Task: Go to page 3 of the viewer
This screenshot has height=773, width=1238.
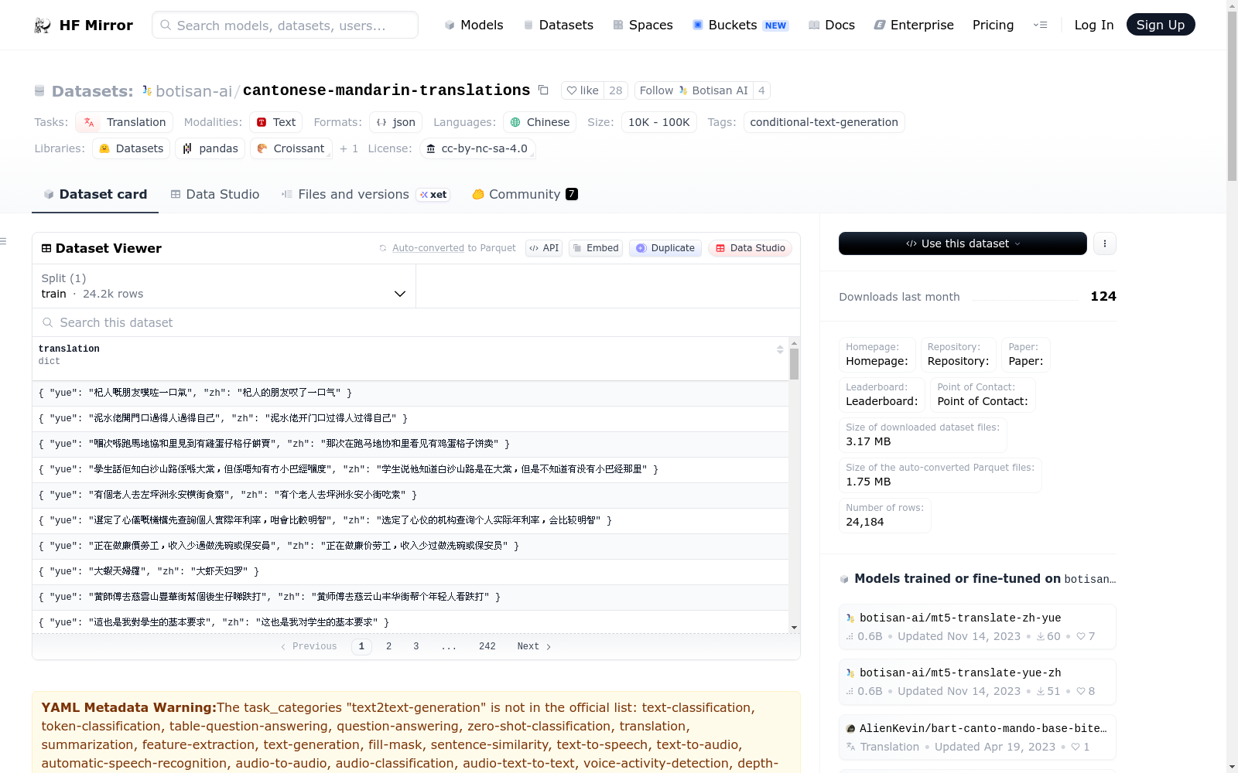Action: tap(416, 646)
